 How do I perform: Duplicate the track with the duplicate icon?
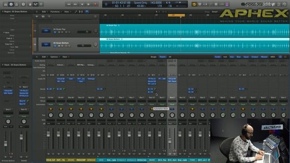43,16
